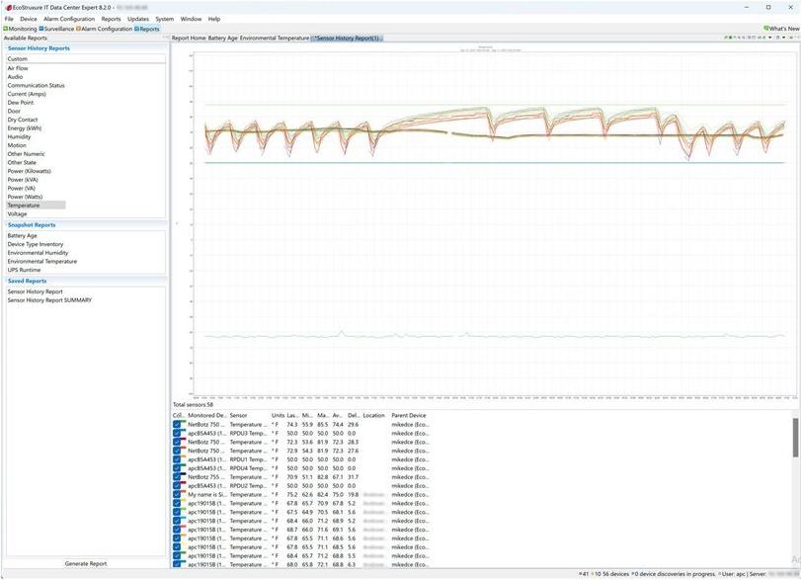Switch to the Environmental Temperature tab
The image size is (801, 580).
pos(274,39)
